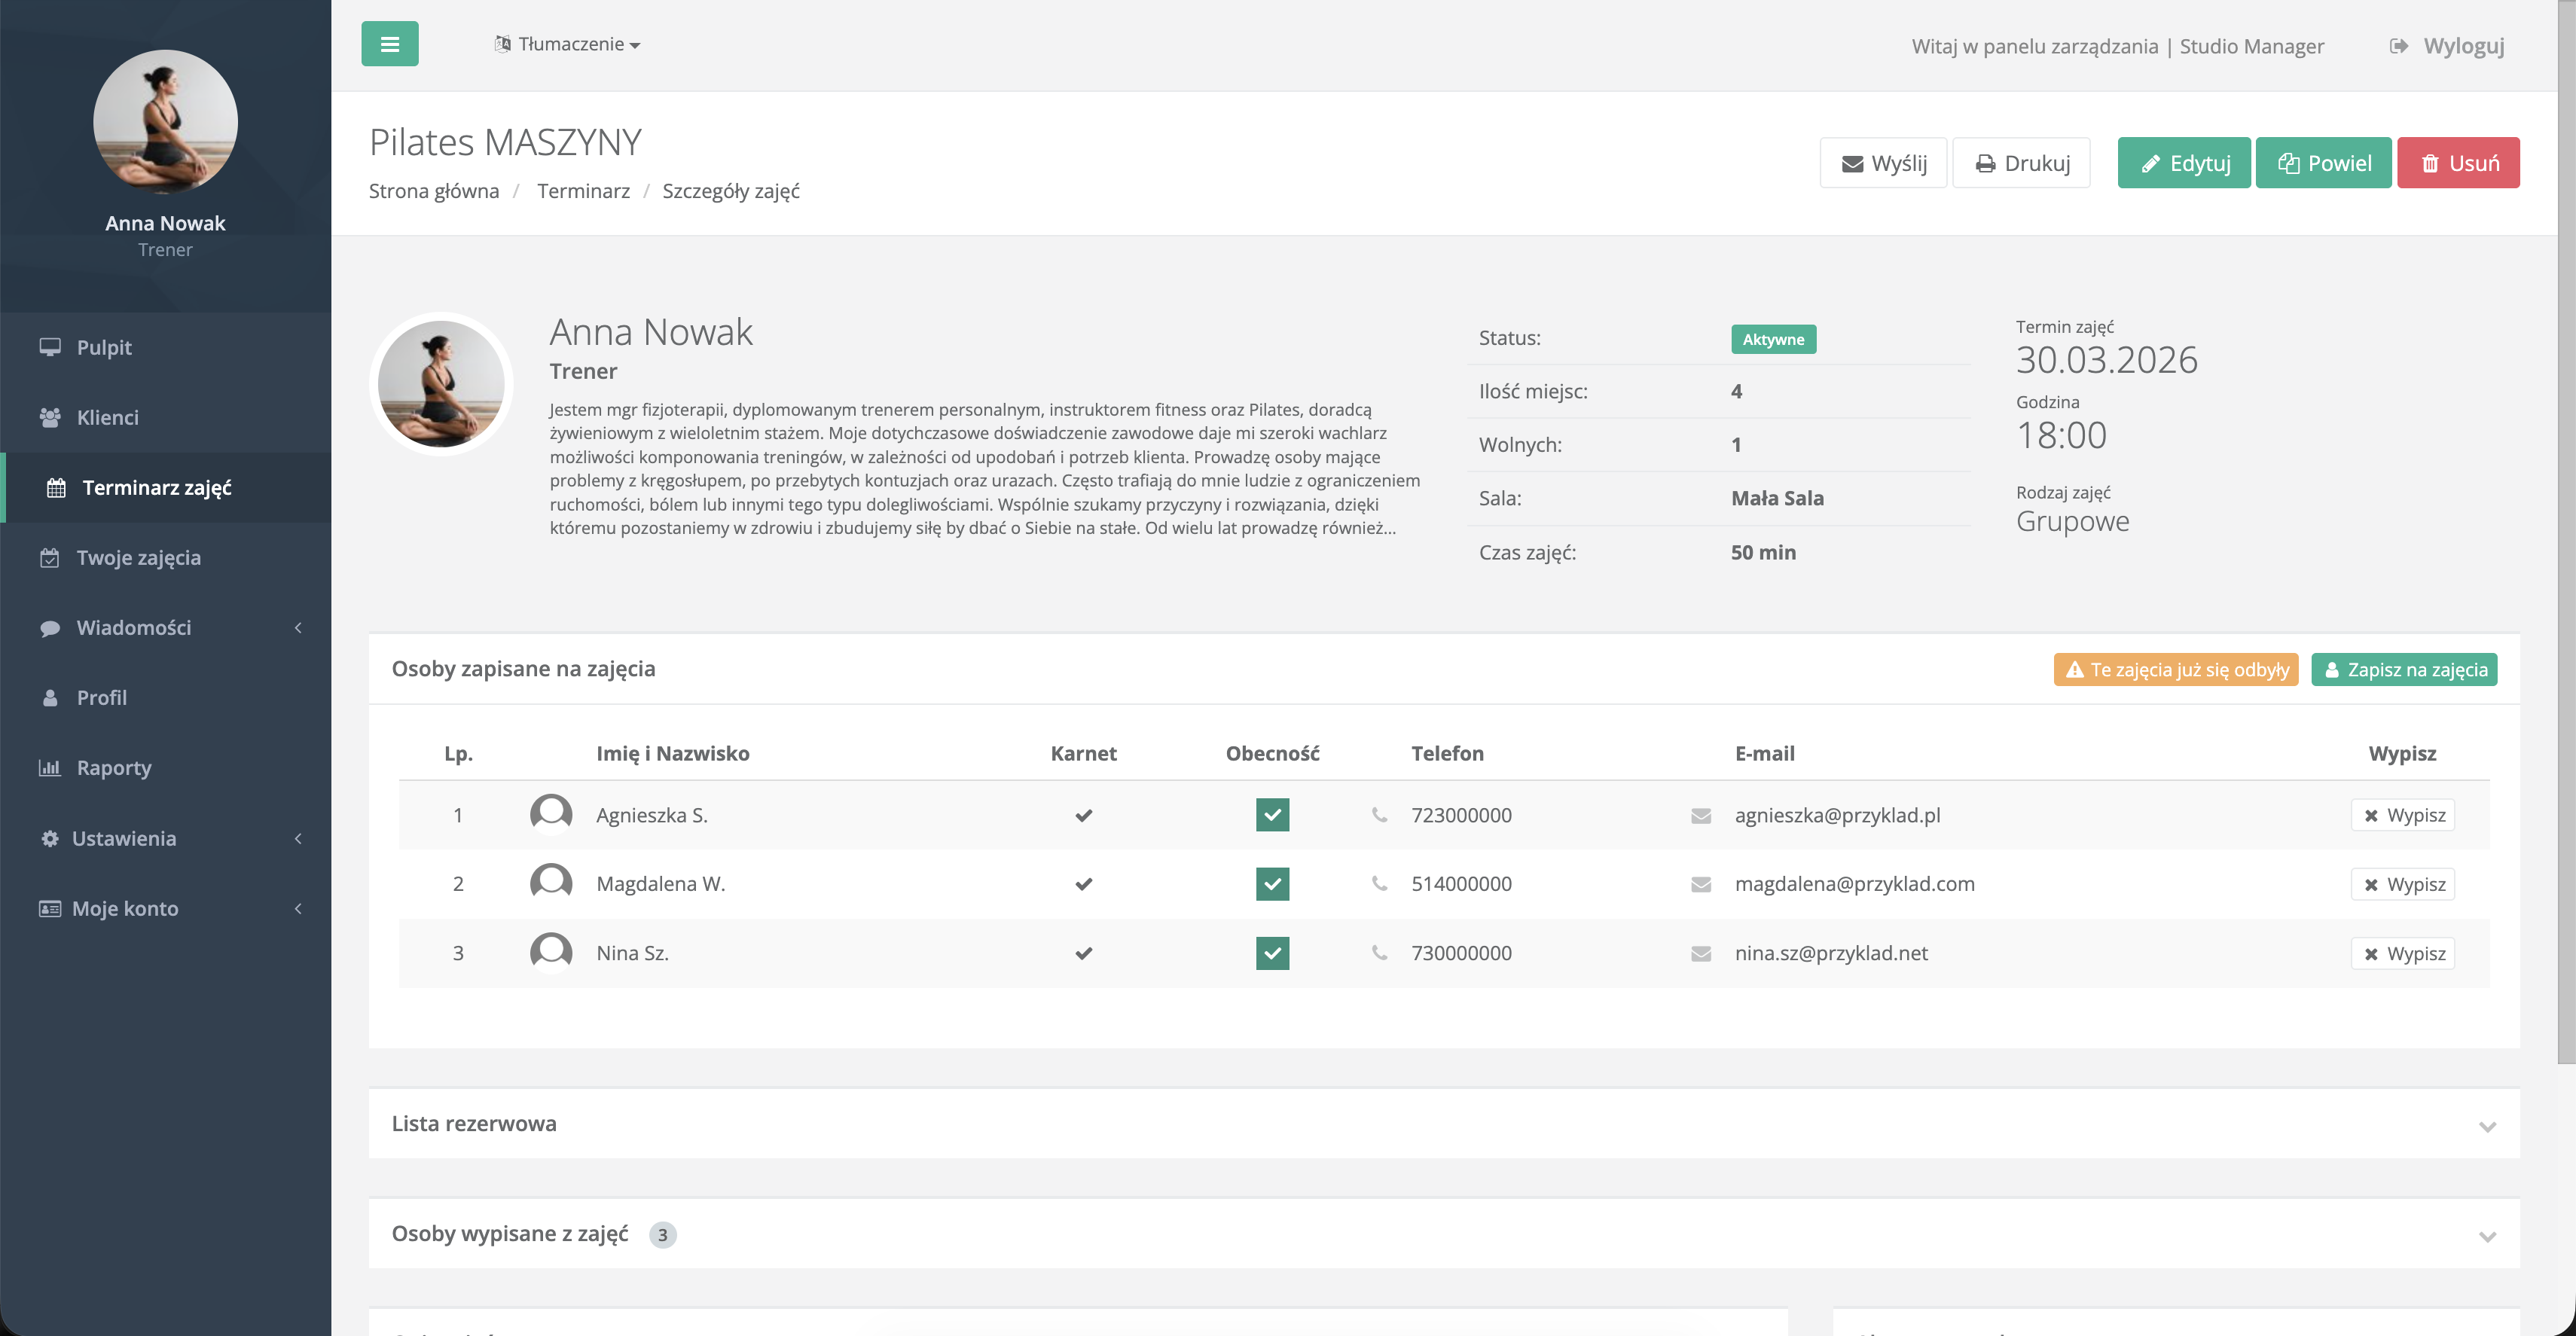Uncheck attendance for Nina Sz.
The height and width of the screenshot is (1336, 2576).
1272,953
